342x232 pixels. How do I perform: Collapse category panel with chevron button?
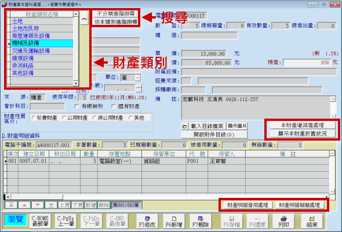[84, 19]
